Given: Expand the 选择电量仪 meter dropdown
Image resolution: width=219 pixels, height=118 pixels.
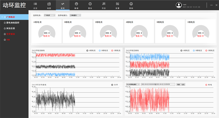Looking at the screenshot, I should click(x=75, y=15).
